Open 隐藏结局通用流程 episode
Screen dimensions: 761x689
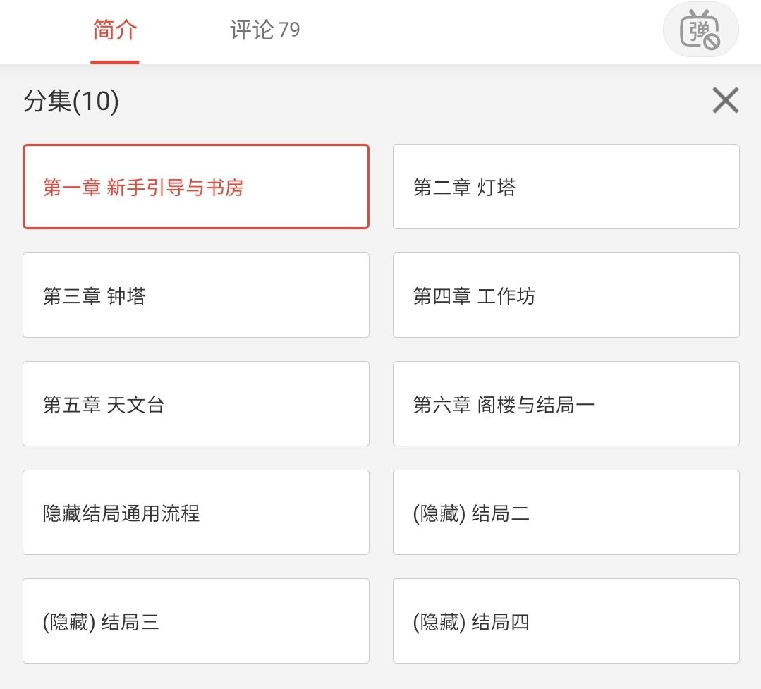(195, 513)
